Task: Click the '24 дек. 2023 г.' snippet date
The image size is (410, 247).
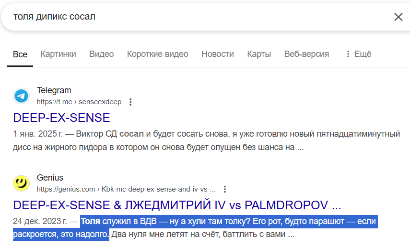Action: pyautogui.click(x=40, y=221)
